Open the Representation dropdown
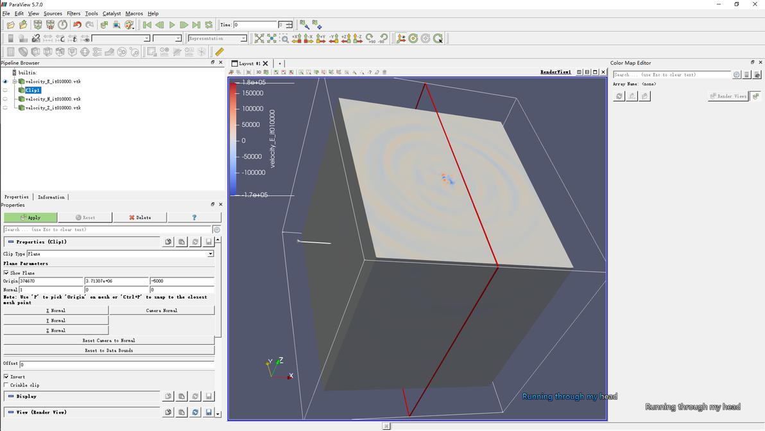The height and width of the screenshot is (431, 765). tap(217, 39)
